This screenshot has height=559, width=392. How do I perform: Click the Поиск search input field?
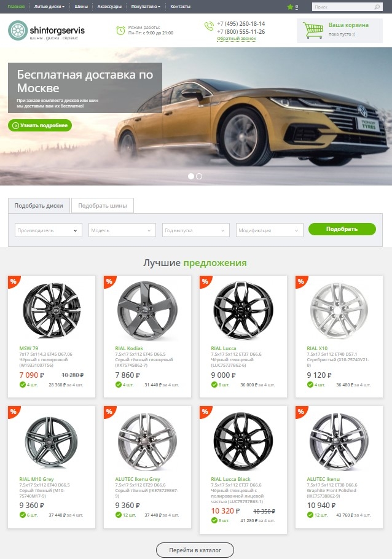tap(343, 7)
